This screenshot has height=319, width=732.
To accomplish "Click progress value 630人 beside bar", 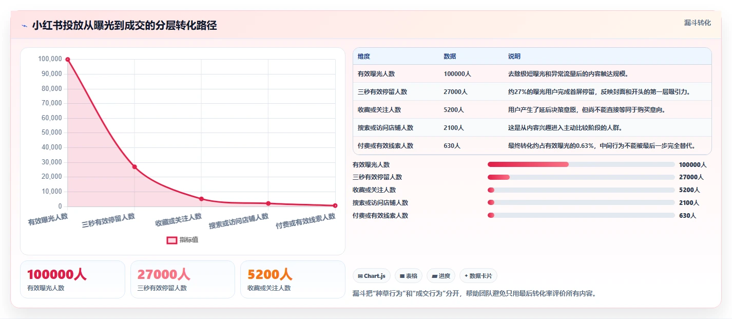I will click(687, 216).
